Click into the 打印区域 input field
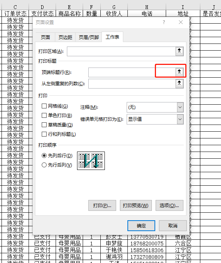 [x=121, y=51]
